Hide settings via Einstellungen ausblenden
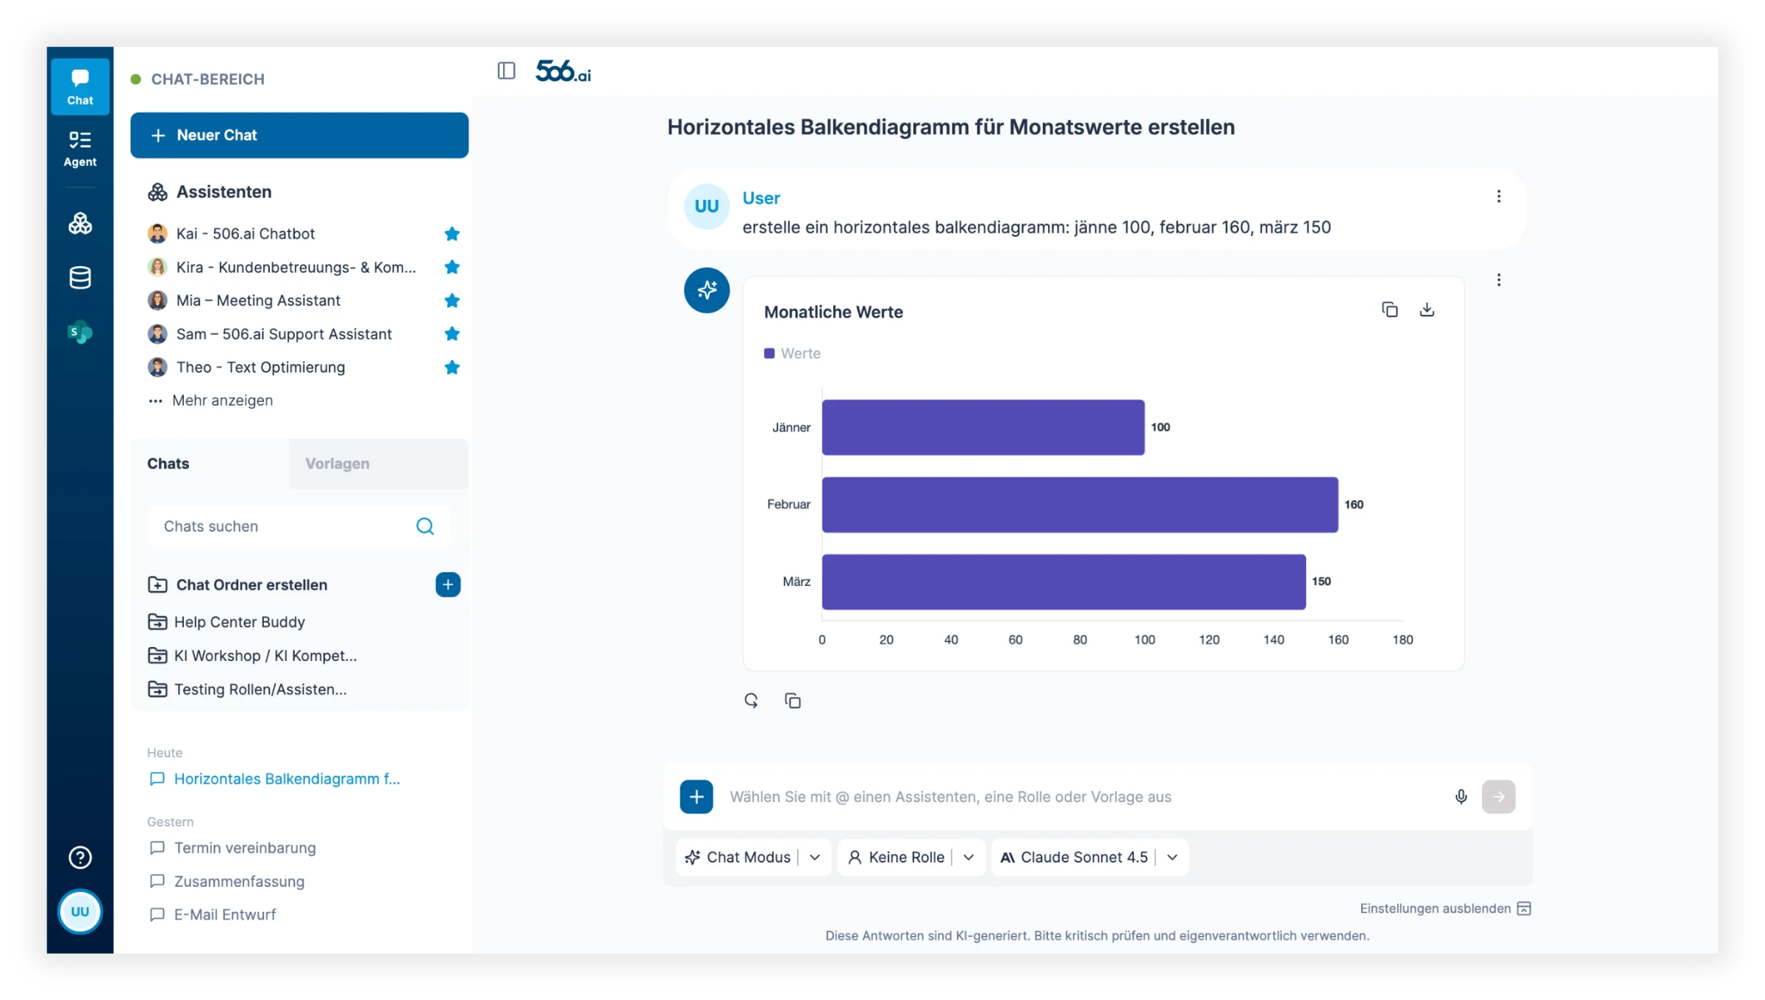1765x1000 pixels. pyautogui.click(x=1445, y=909)
